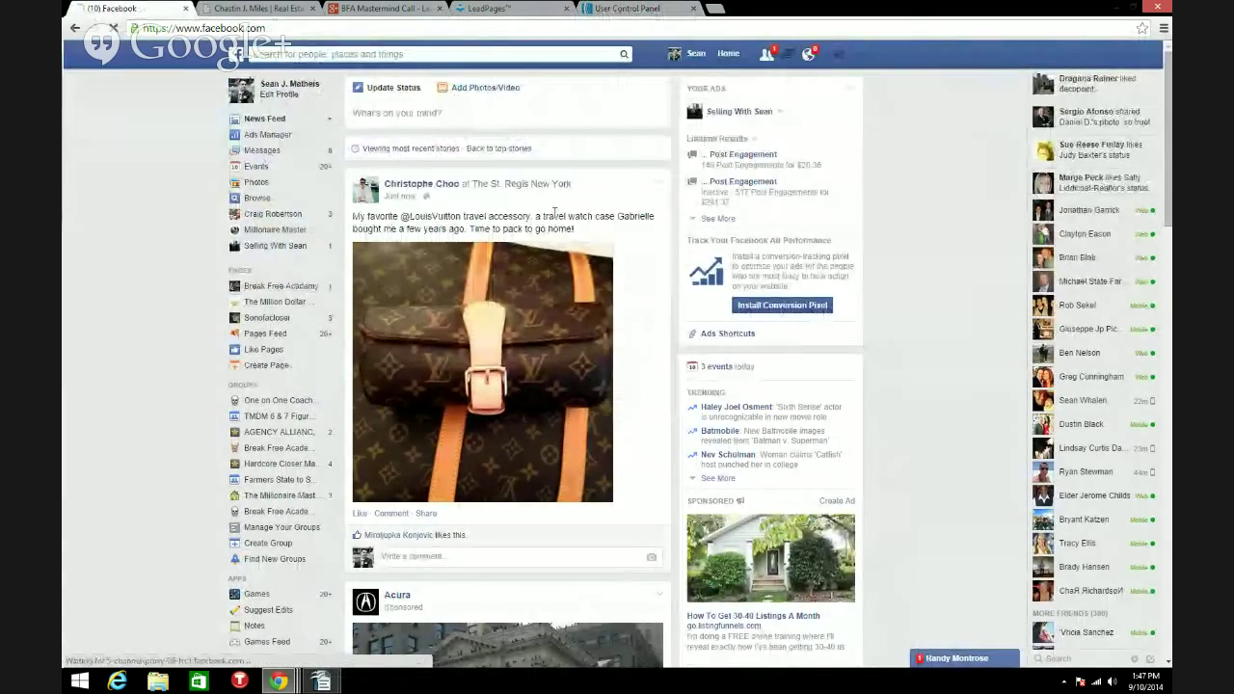Click the search magnifier icon
1234x694 pixels.
click(624, 54)
